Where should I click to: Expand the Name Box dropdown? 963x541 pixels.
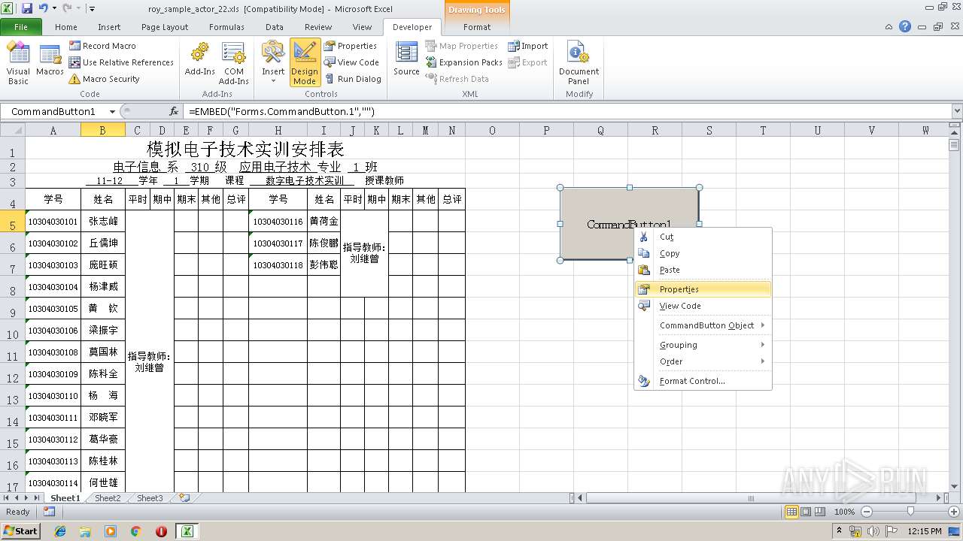tap(112, 111)
